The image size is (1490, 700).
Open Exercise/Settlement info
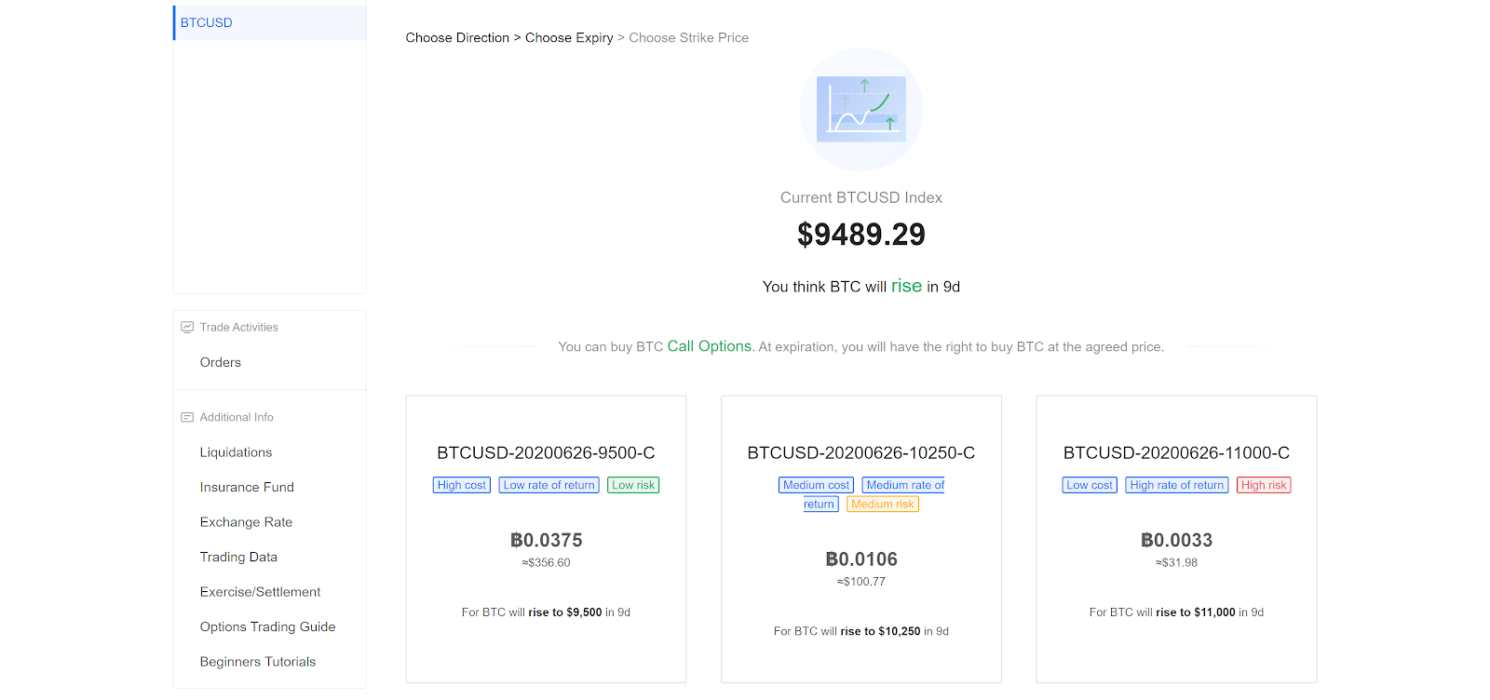point(260,592)
